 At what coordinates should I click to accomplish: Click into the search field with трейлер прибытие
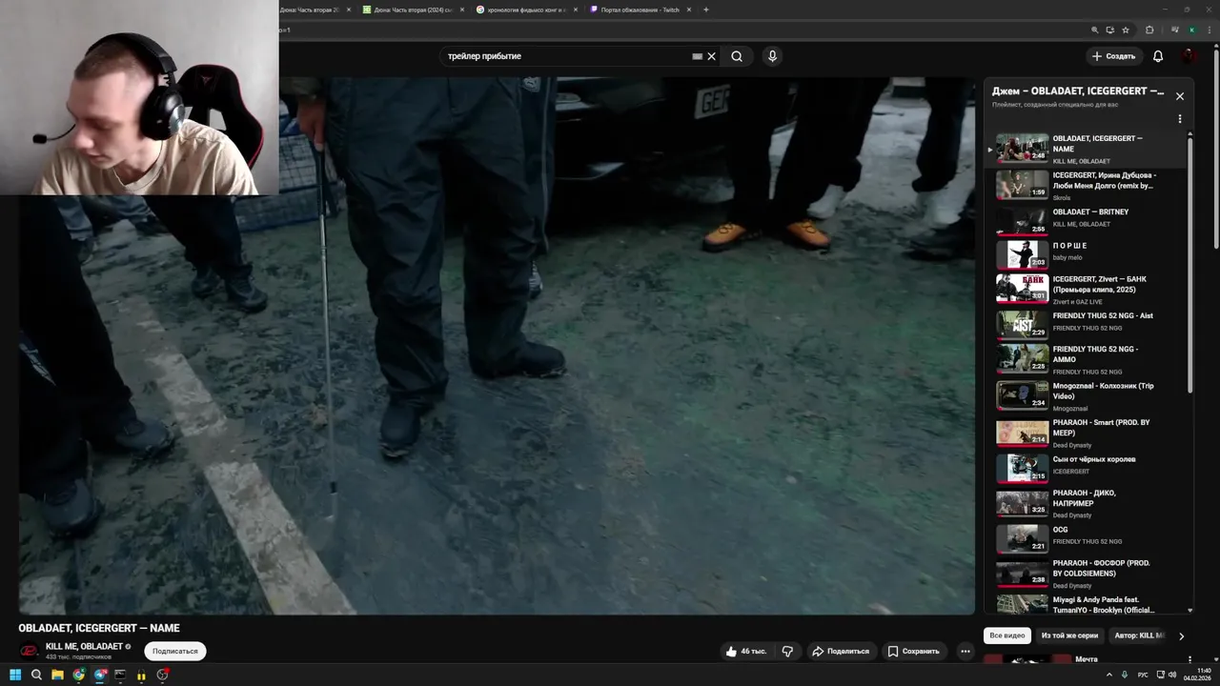[567, 56]
